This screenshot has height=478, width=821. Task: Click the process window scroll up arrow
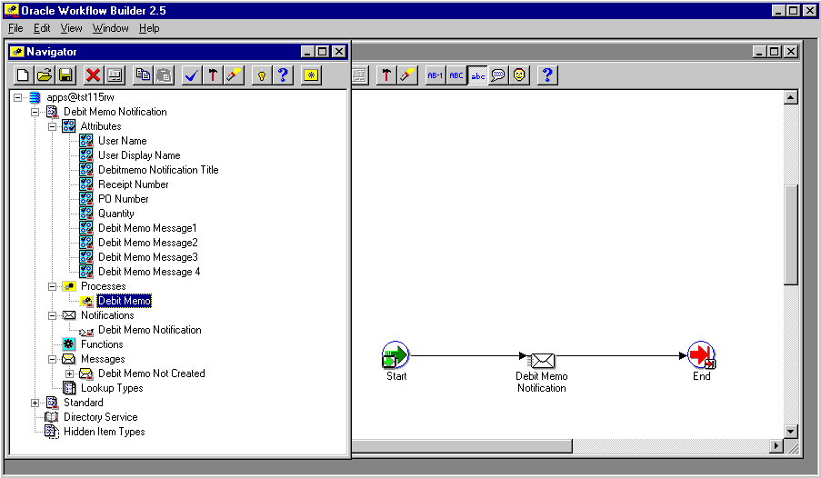791,97
